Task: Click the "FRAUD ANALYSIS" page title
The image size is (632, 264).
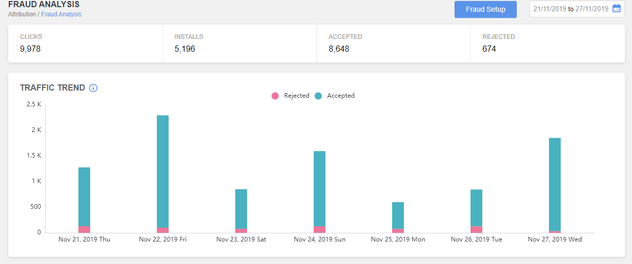Action: (44, 5)
